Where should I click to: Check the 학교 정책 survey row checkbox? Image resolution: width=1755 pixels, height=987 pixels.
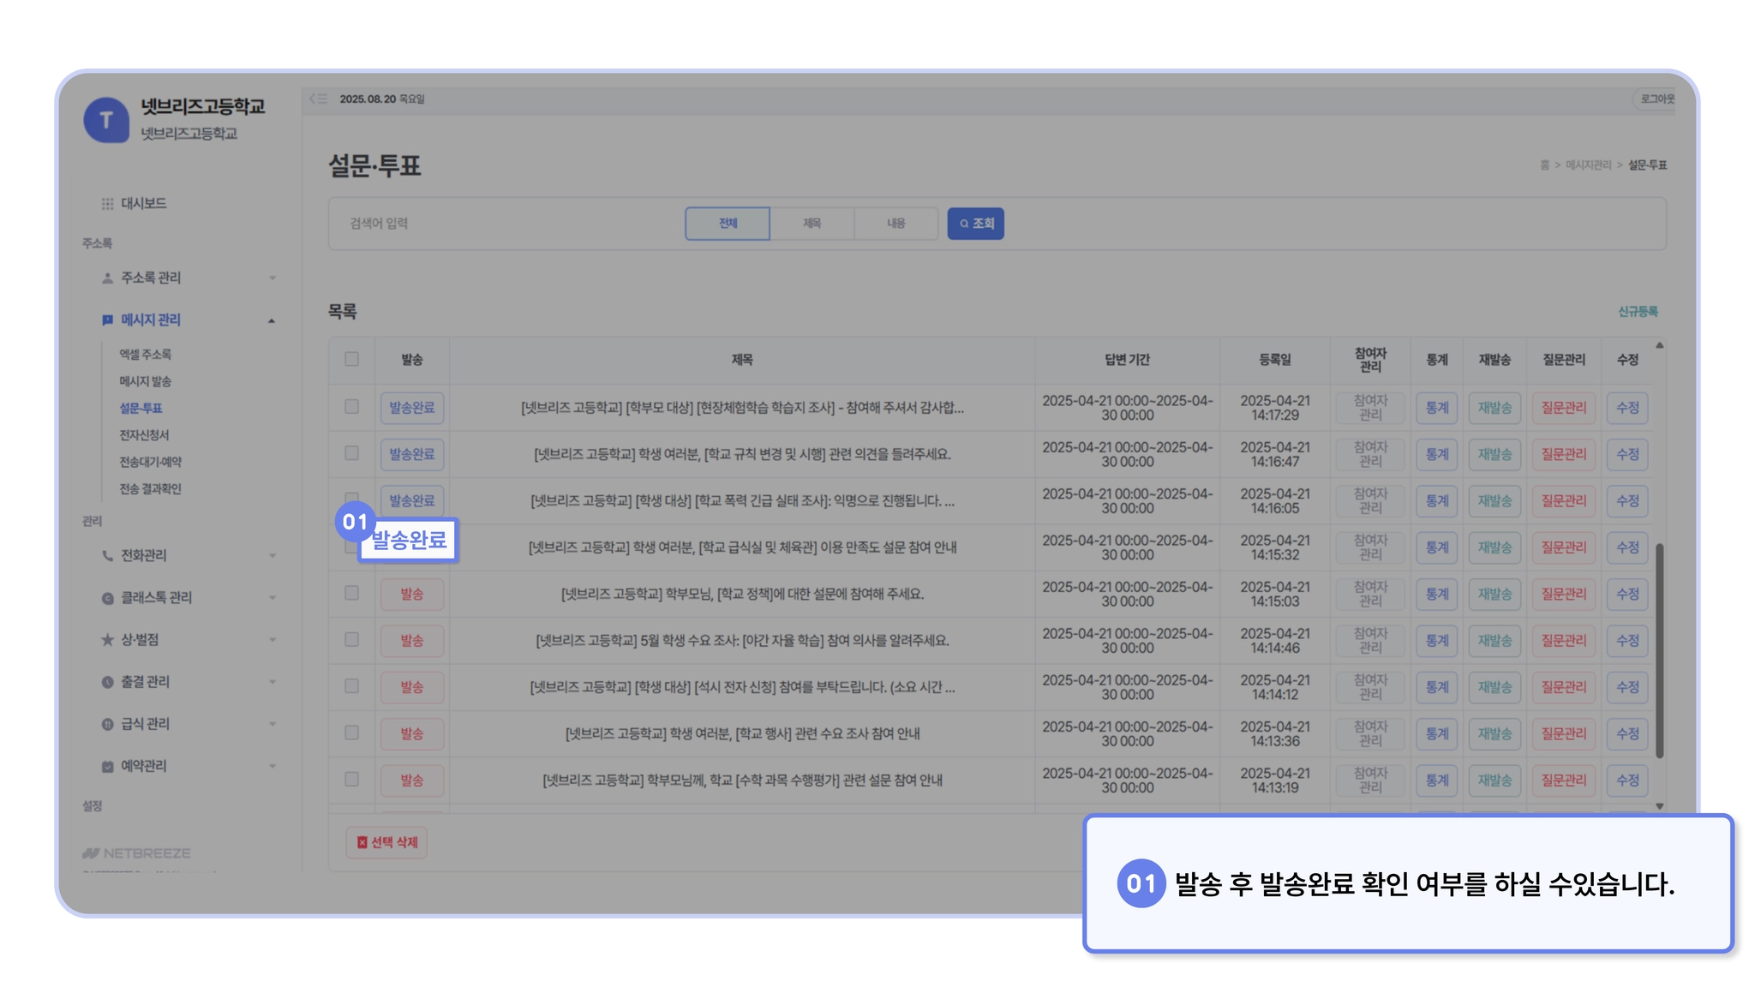pyautogui.click(x=351, y=593)
